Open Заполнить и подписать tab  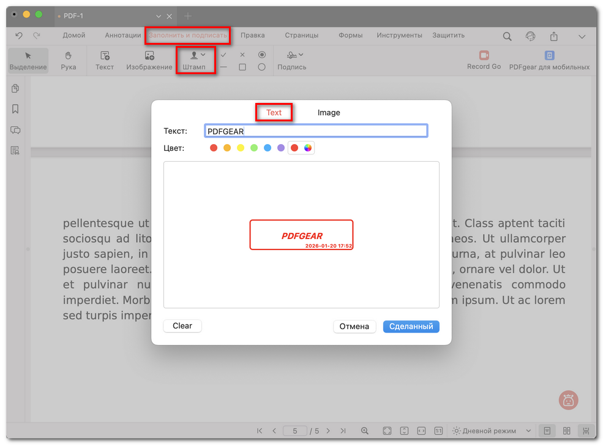click(188, 35)
